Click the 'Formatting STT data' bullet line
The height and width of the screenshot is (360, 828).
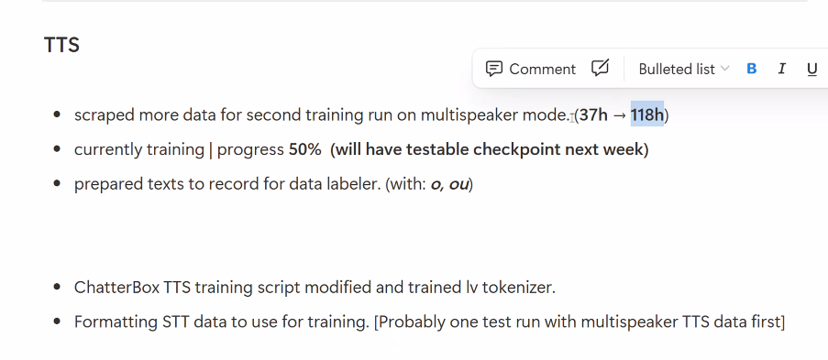[429, 322]
